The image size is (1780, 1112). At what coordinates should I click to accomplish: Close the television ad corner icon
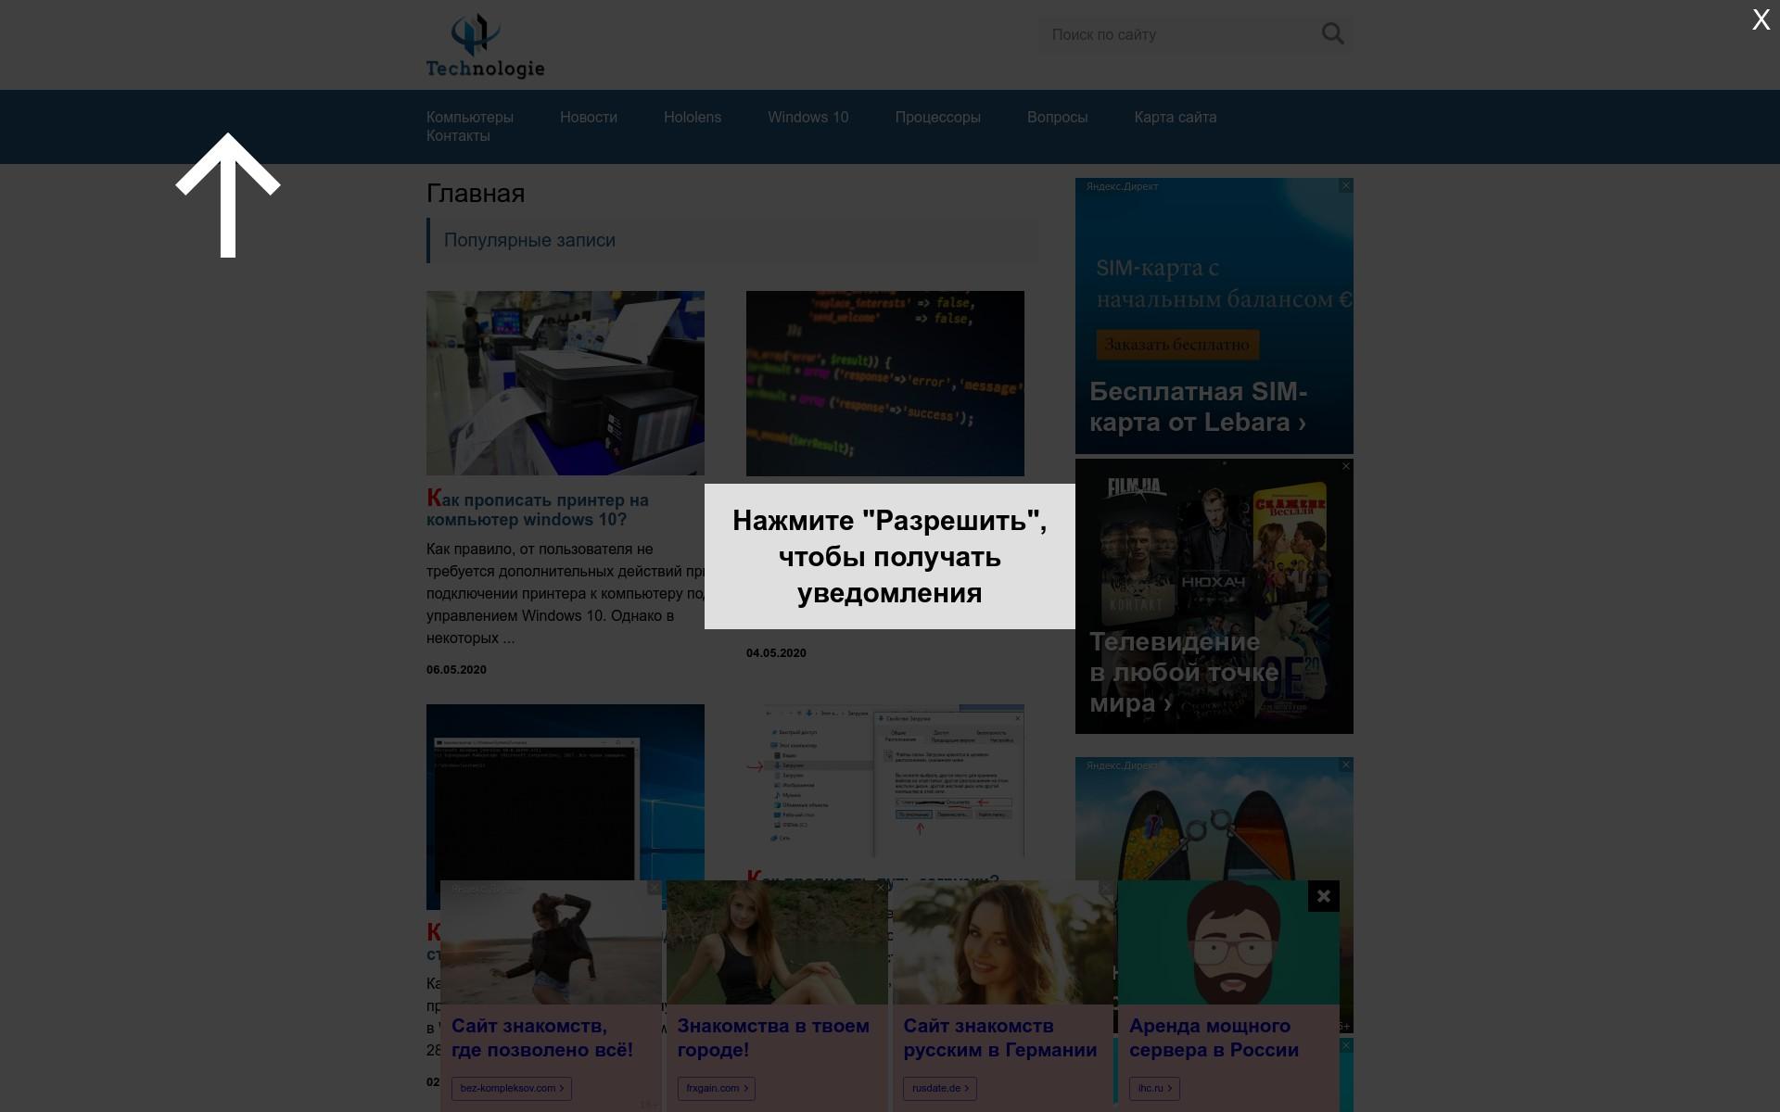click(1345, 466)
